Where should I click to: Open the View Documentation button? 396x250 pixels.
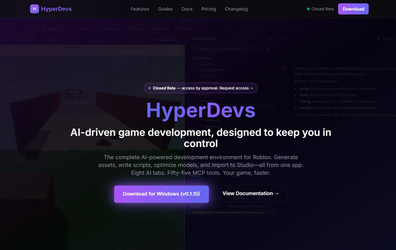(x=250, y=193)
